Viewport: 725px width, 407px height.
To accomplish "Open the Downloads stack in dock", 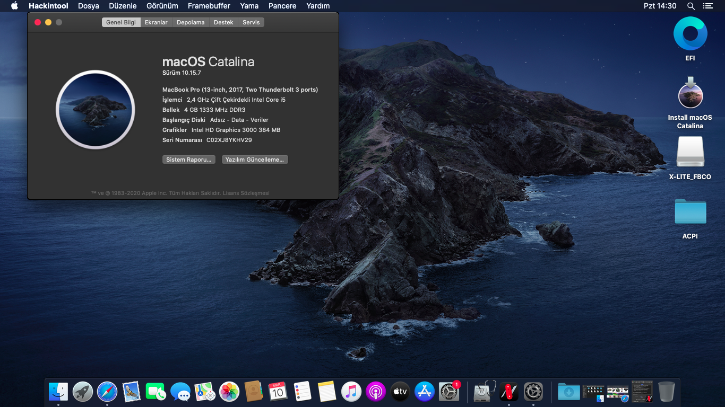I will coord(568,392).
